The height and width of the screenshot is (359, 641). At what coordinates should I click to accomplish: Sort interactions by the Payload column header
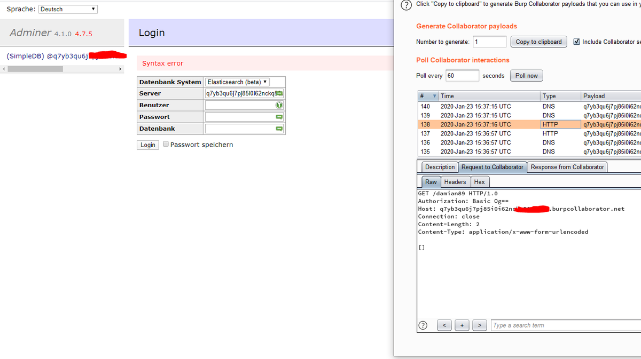click(611, 96)
